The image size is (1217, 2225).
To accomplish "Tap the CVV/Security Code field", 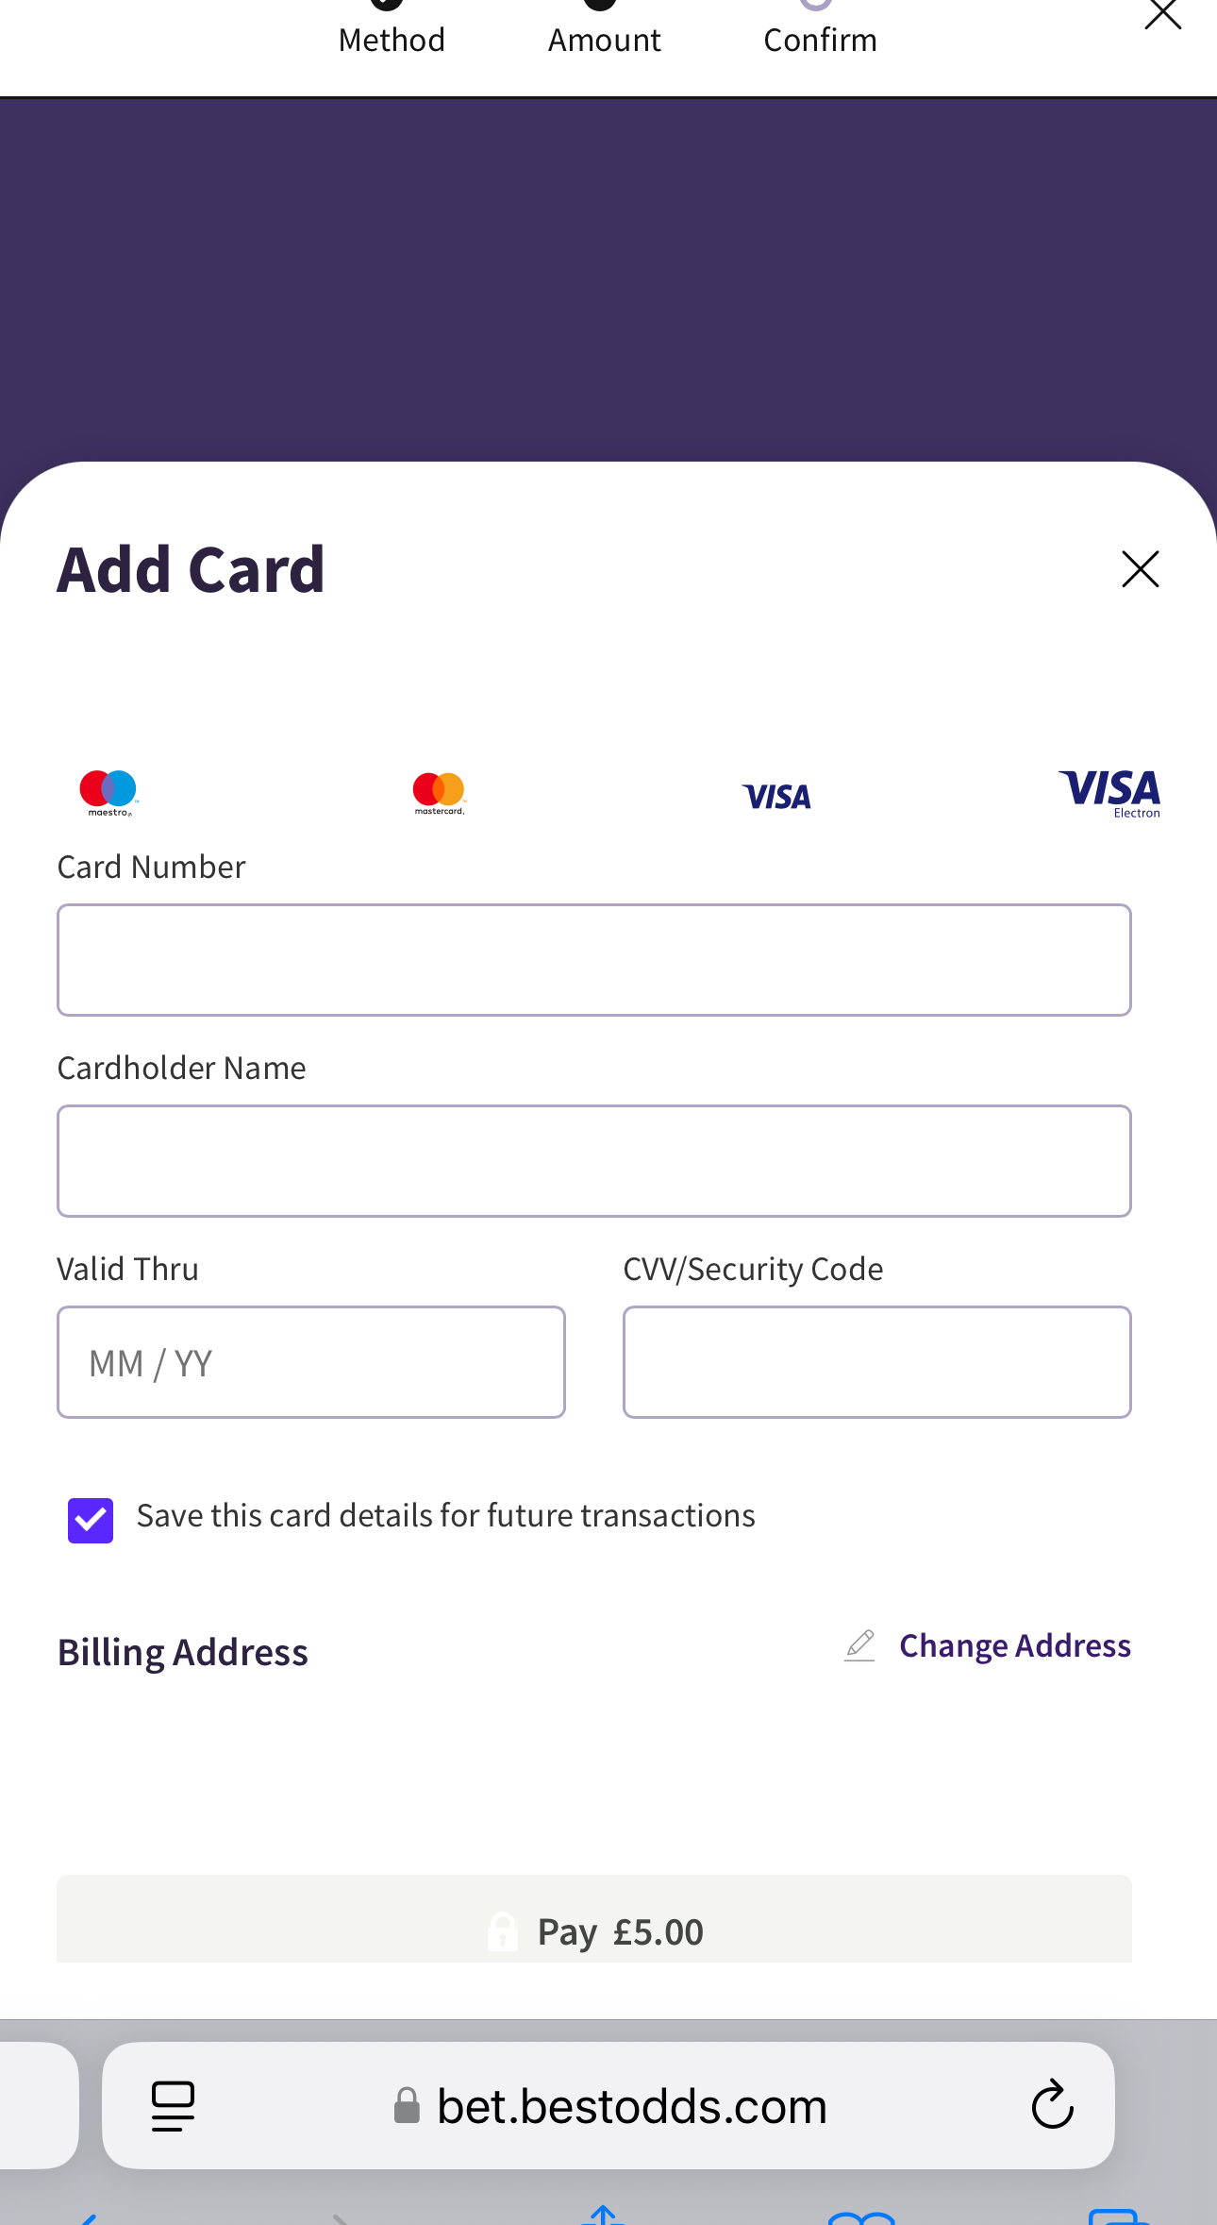I will (x=876, y=1362).
